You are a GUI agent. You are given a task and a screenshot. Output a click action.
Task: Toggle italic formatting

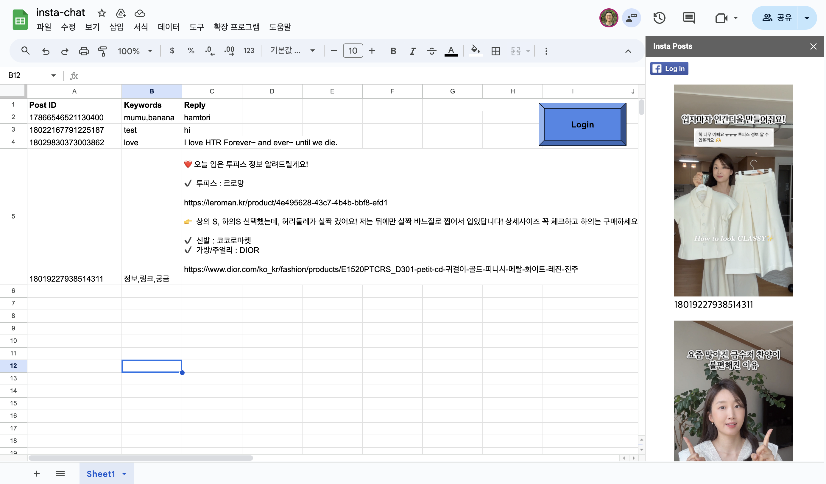click(412, 51)
